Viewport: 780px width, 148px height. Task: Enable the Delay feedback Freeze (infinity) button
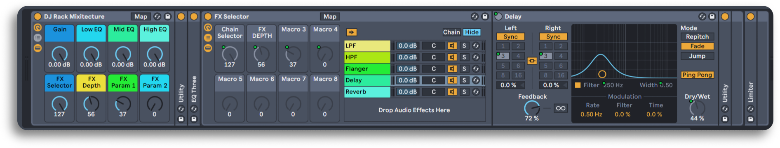pos(561,108)
